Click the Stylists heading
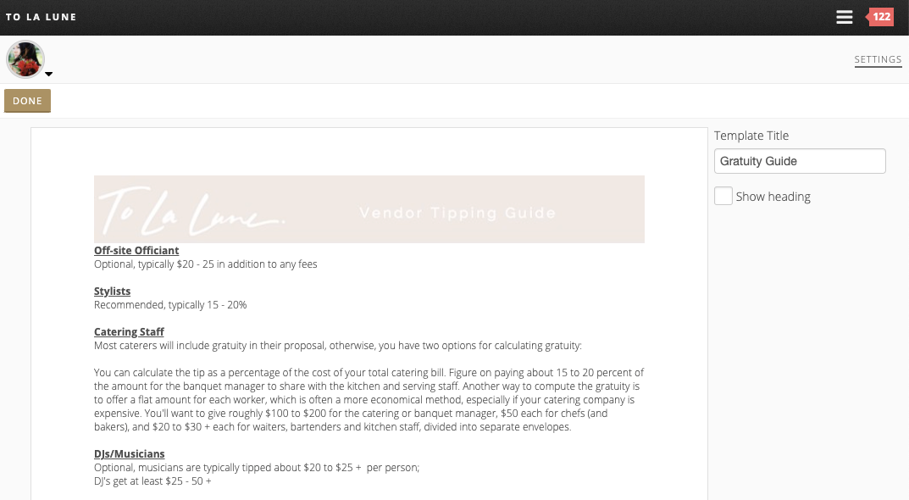 coord(112,292)
